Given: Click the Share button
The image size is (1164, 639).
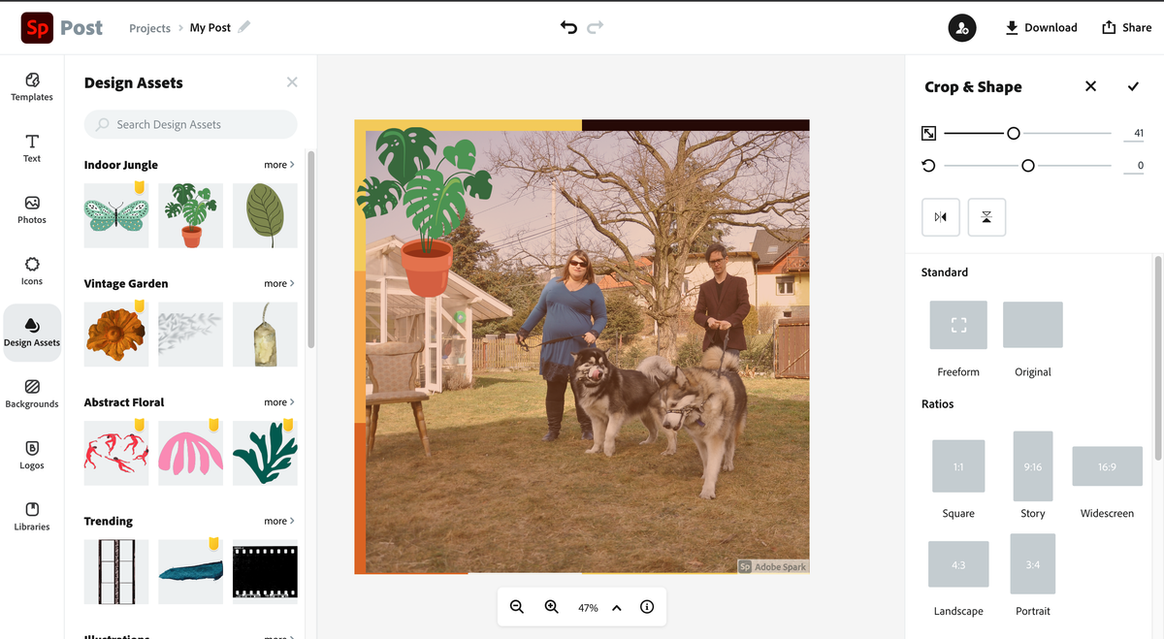Looking at the screenshot, I should (1126, 27).
